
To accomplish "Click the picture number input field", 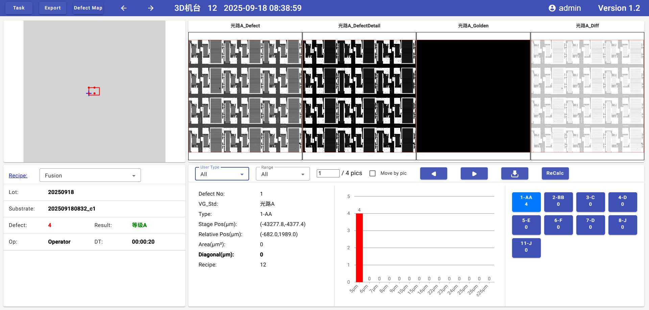I will (x=328, y=173).
